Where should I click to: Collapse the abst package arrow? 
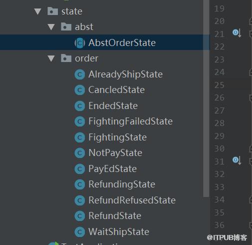51,27
